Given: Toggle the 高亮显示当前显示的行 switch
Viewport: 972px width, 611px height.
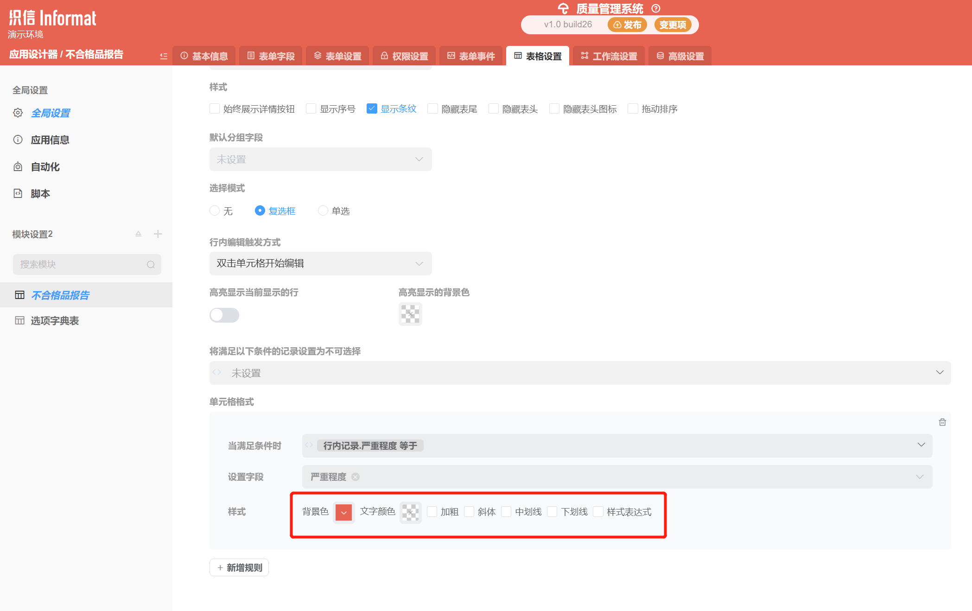Looking at the screenshot, I should tap(224, 315).
